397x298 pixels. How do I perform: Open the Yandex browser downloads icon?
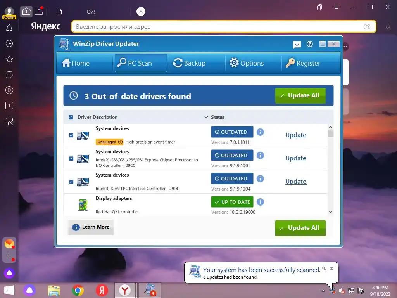pos(388,27)
